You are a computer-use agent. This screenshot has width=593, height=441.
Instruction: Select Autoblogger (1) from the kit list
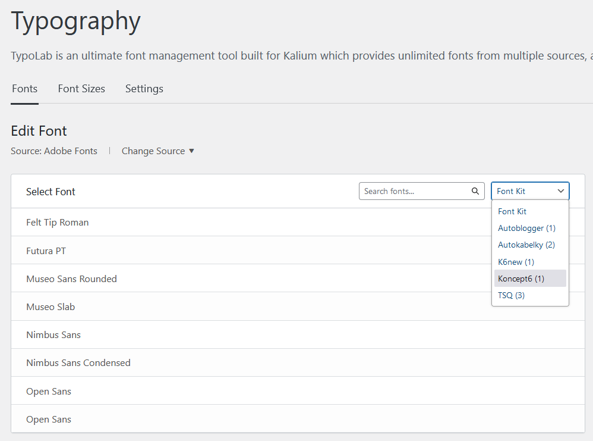pyautogui.click(x=526, y=228)
